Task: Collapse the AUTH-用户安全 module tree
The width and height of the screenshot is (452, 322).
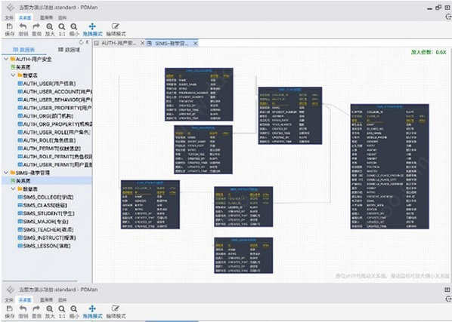Action: [6, 59]
